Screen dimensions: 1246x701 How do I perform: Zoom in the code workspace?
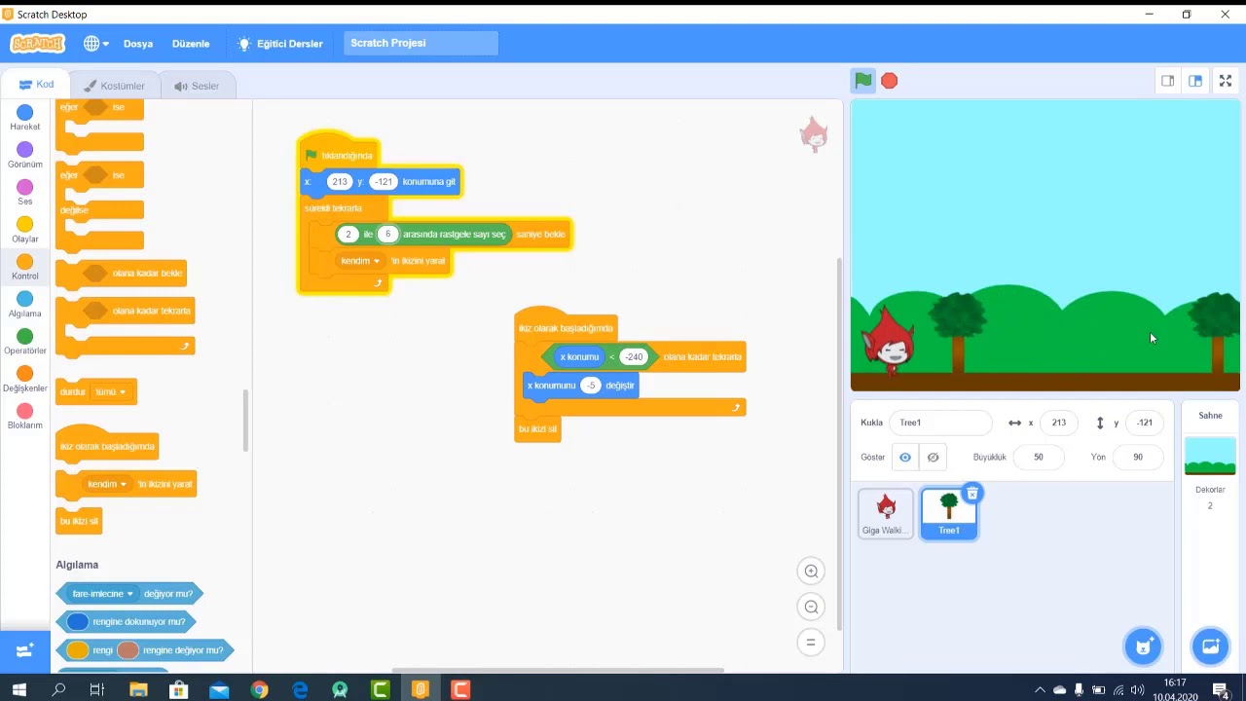click(811, 572)
